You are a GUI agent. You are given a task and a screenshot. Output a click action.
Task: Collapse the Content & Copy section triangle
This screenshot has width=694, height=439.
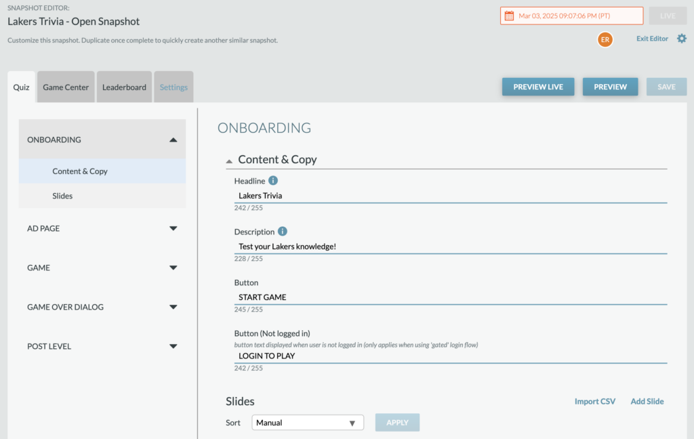coord(229,161)
